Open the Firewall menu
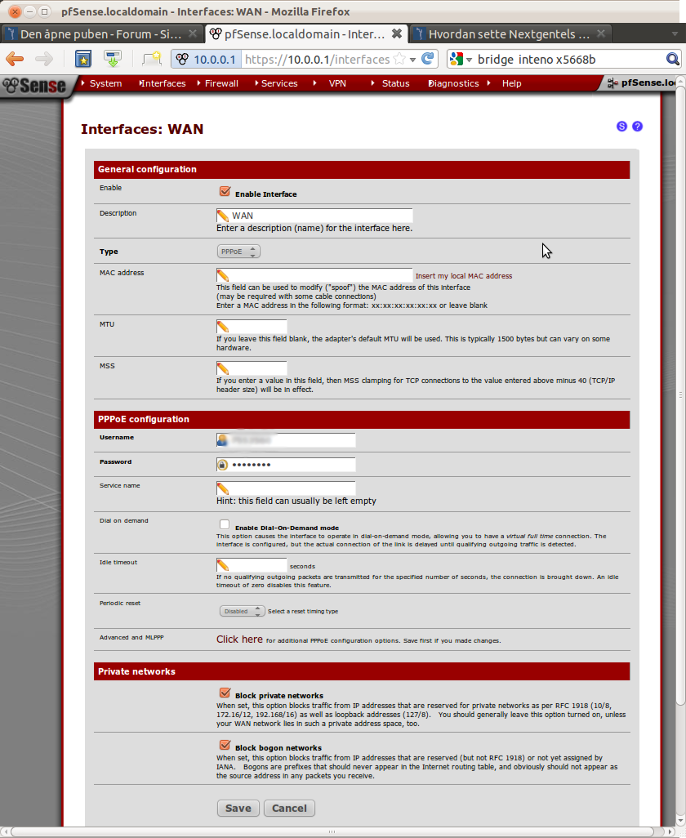This screenshot has height=838, width=686. coord(221,83)
